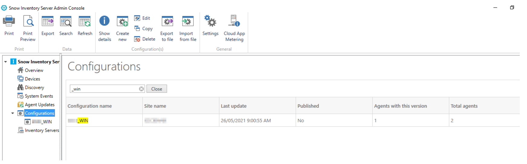Click the Snow Inventory app icon in the title bar
The height and width of the screenshot is (164, 527).
[4, 8]
